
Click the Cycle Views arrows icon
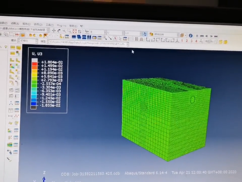[80, 31]
